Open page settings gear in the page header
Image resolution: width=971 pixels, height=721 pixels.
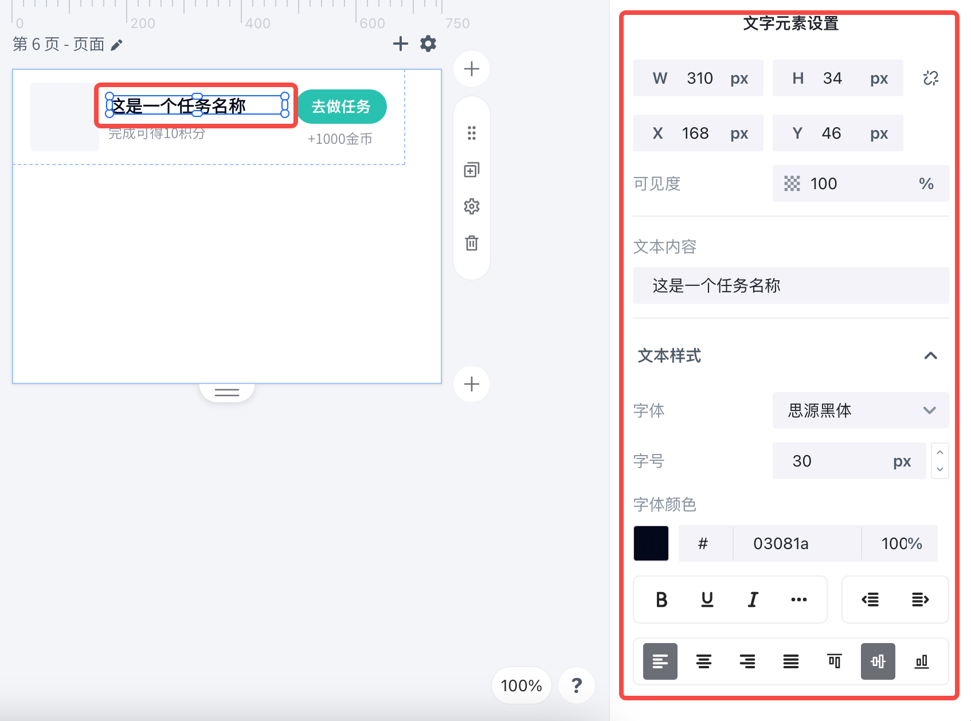pyautogui.click(x=428, y=44)
